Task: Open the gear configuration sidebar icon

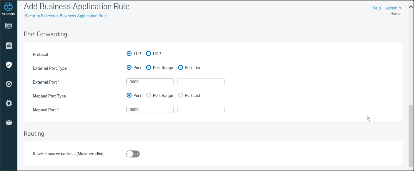Action: click(9, 103)
